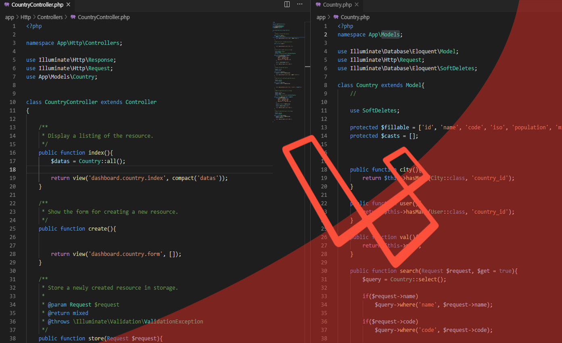Click 'protected $casts = [];' line
The image size is (562, 343).
pos(384,136)
